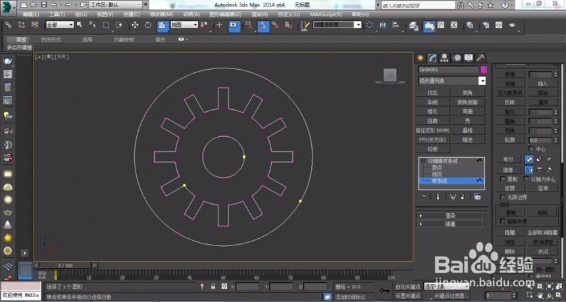Open the Display command panel
Viewport: 566px width, 302px height.
pos(469,58)
